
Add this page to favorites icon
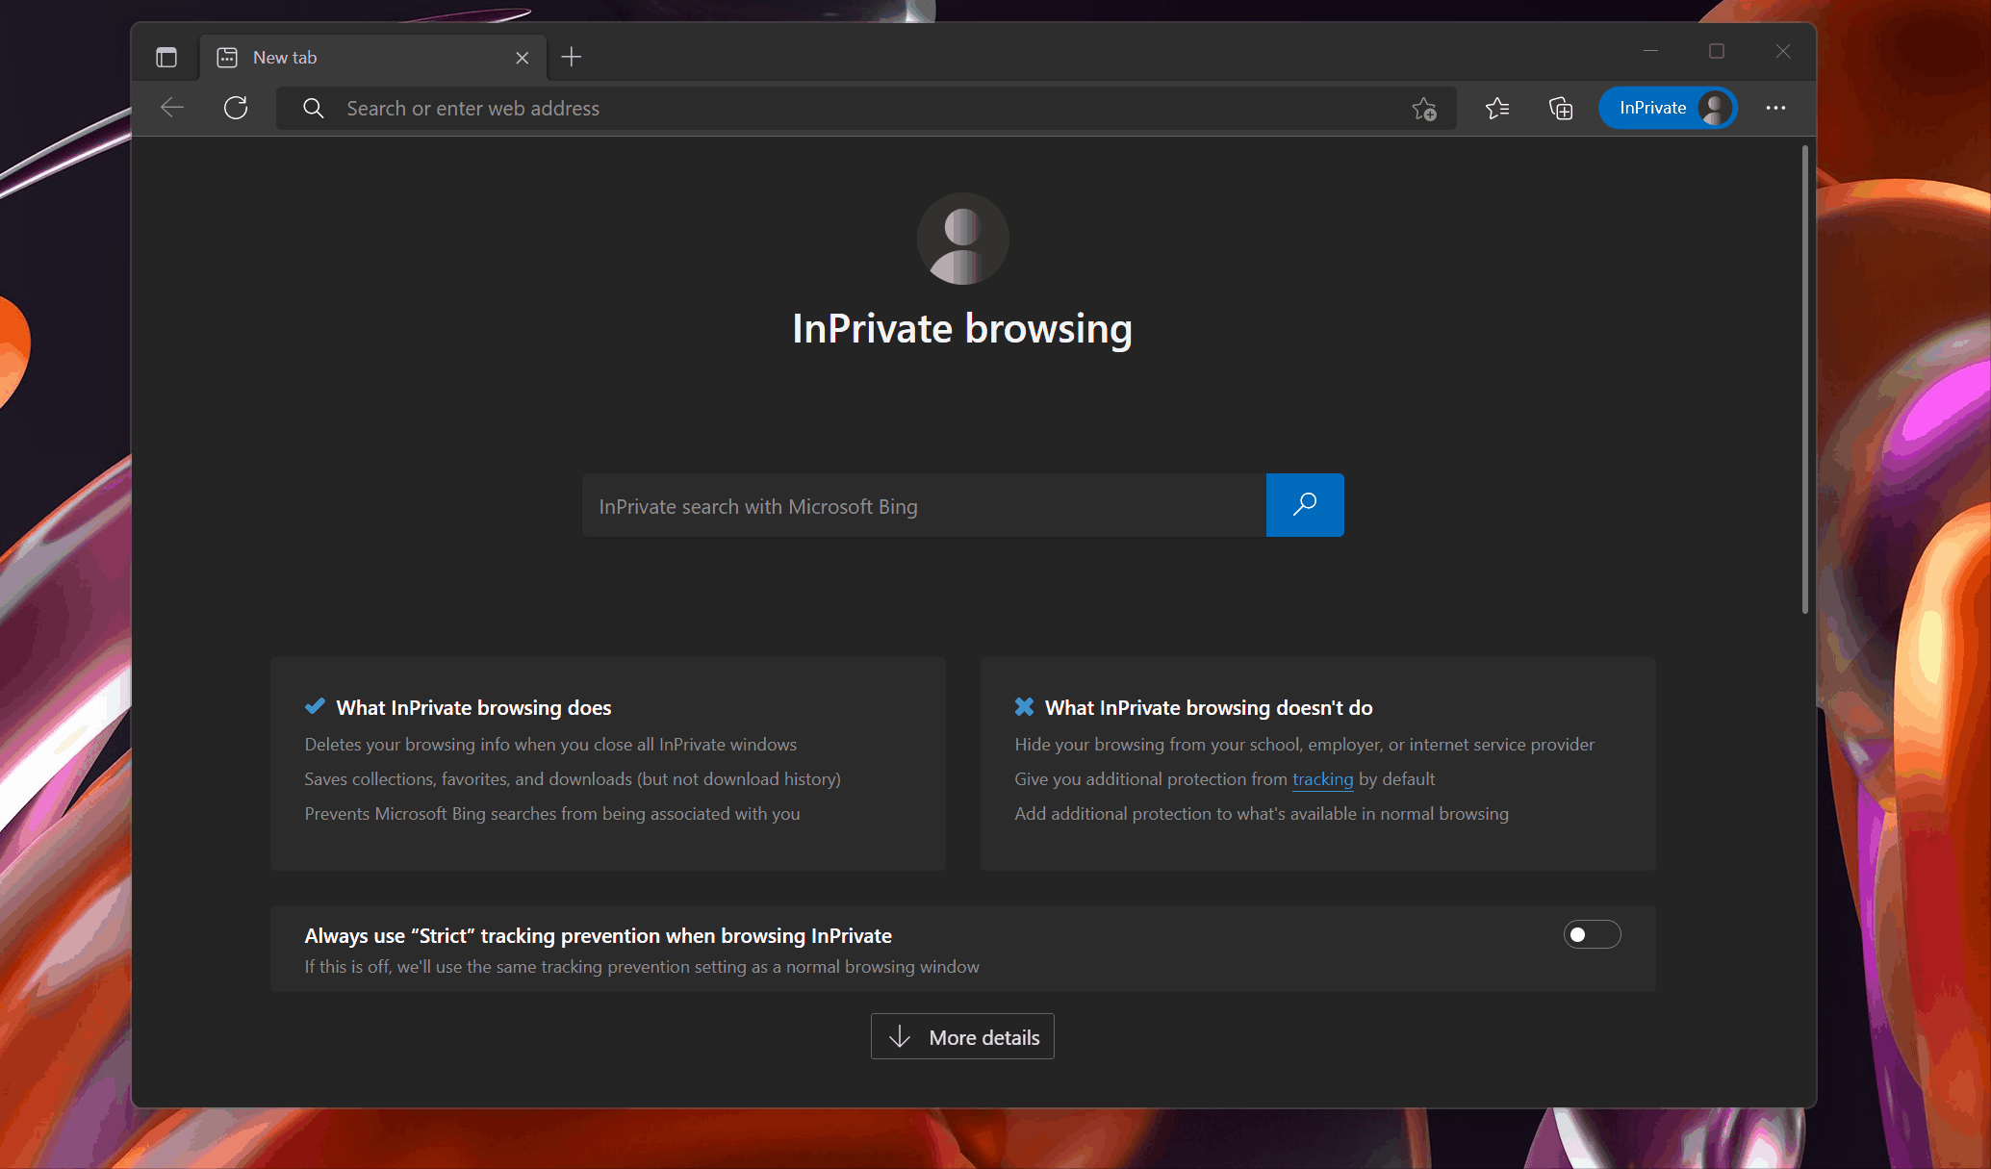[1424, 109]
